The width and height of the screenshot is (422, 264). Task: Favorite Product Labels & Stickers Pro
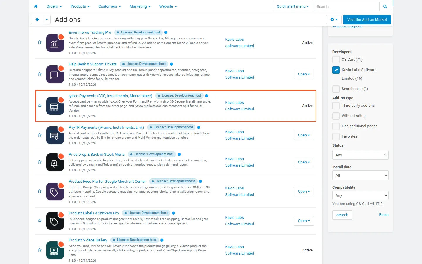40,221
